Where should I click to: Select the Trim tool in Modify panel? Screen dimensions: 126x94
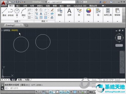click(x=46, y=10)
